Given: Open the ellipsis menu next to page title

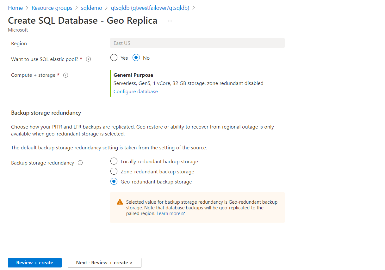Looking at the screenshot, I should click(x=170, y=21).
